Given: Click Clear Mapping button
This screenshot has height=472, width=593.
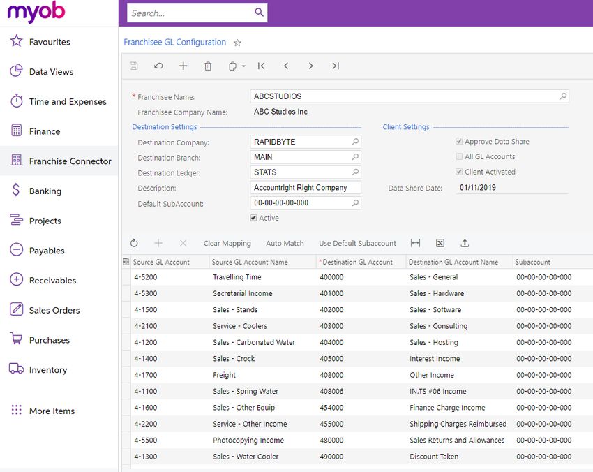Looking at the screenshot, I should coord(227,244).
